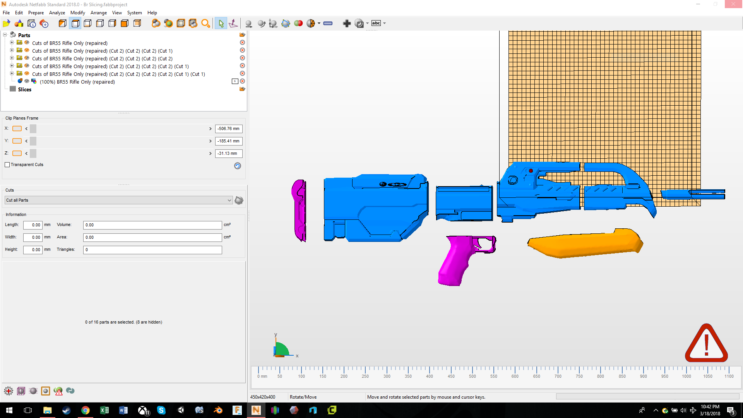Image resolution: width=743 pixels, height=418 pixels.
Task: Click the zoom magnifier tool icon
Action: point(205,24)
